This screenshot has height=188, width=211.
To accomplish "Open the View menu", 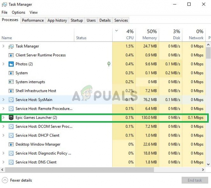I will pyautogui.click(x=33, y=12).
